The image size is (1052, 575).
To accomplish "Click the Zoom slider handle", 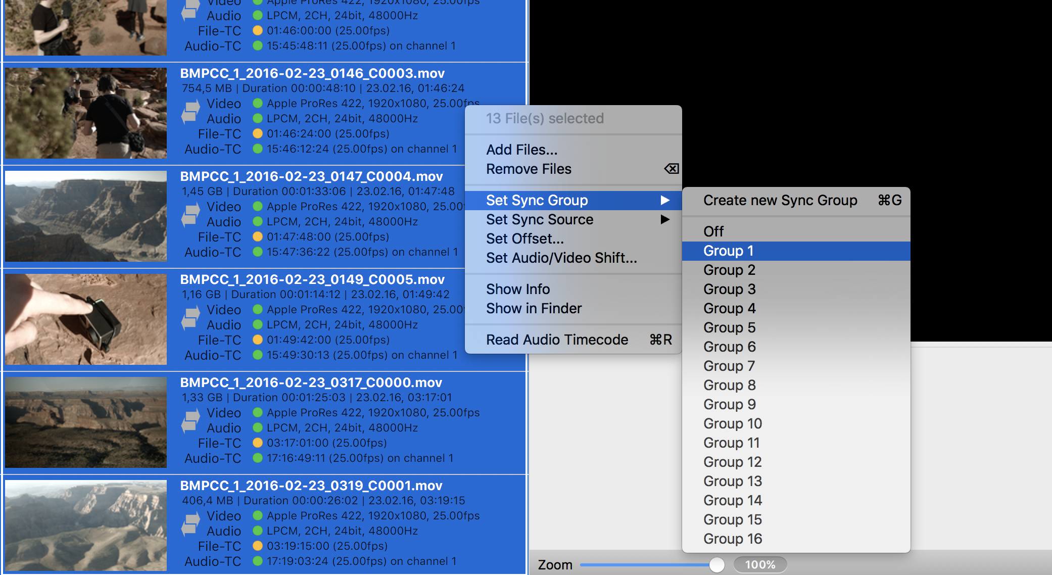I will (716, 564).
